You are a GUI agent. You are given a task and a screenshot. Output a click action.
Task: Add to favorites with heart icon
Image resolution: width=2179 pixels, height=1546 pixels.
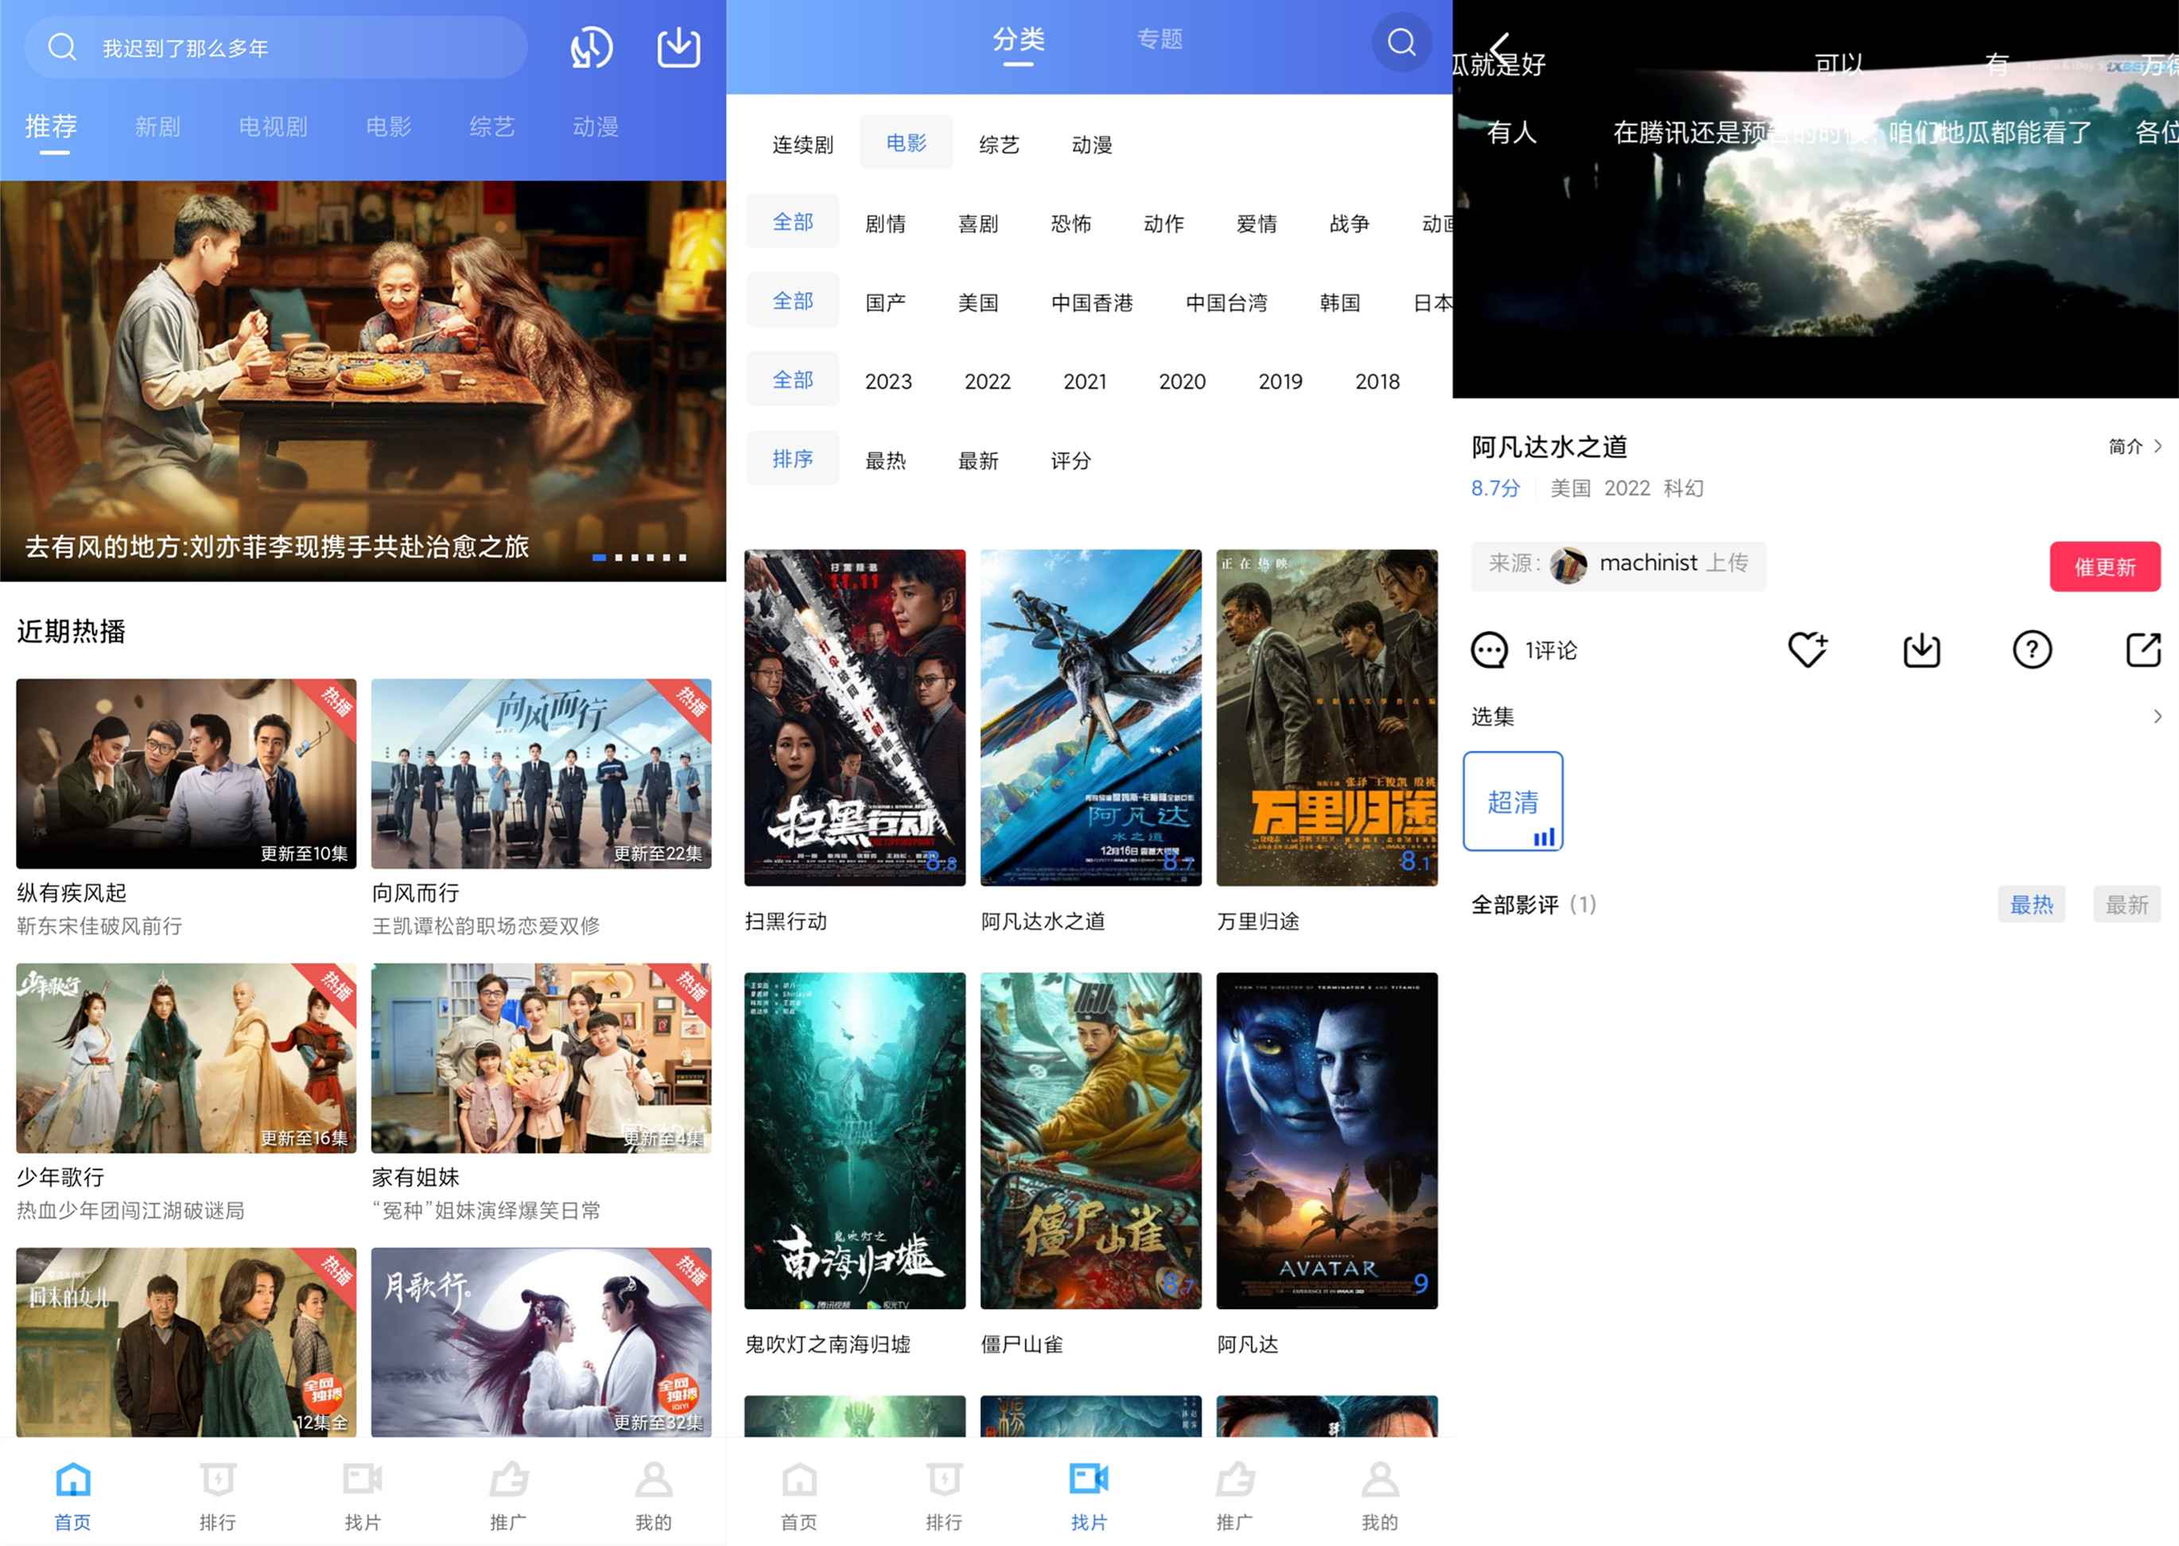1806,651
